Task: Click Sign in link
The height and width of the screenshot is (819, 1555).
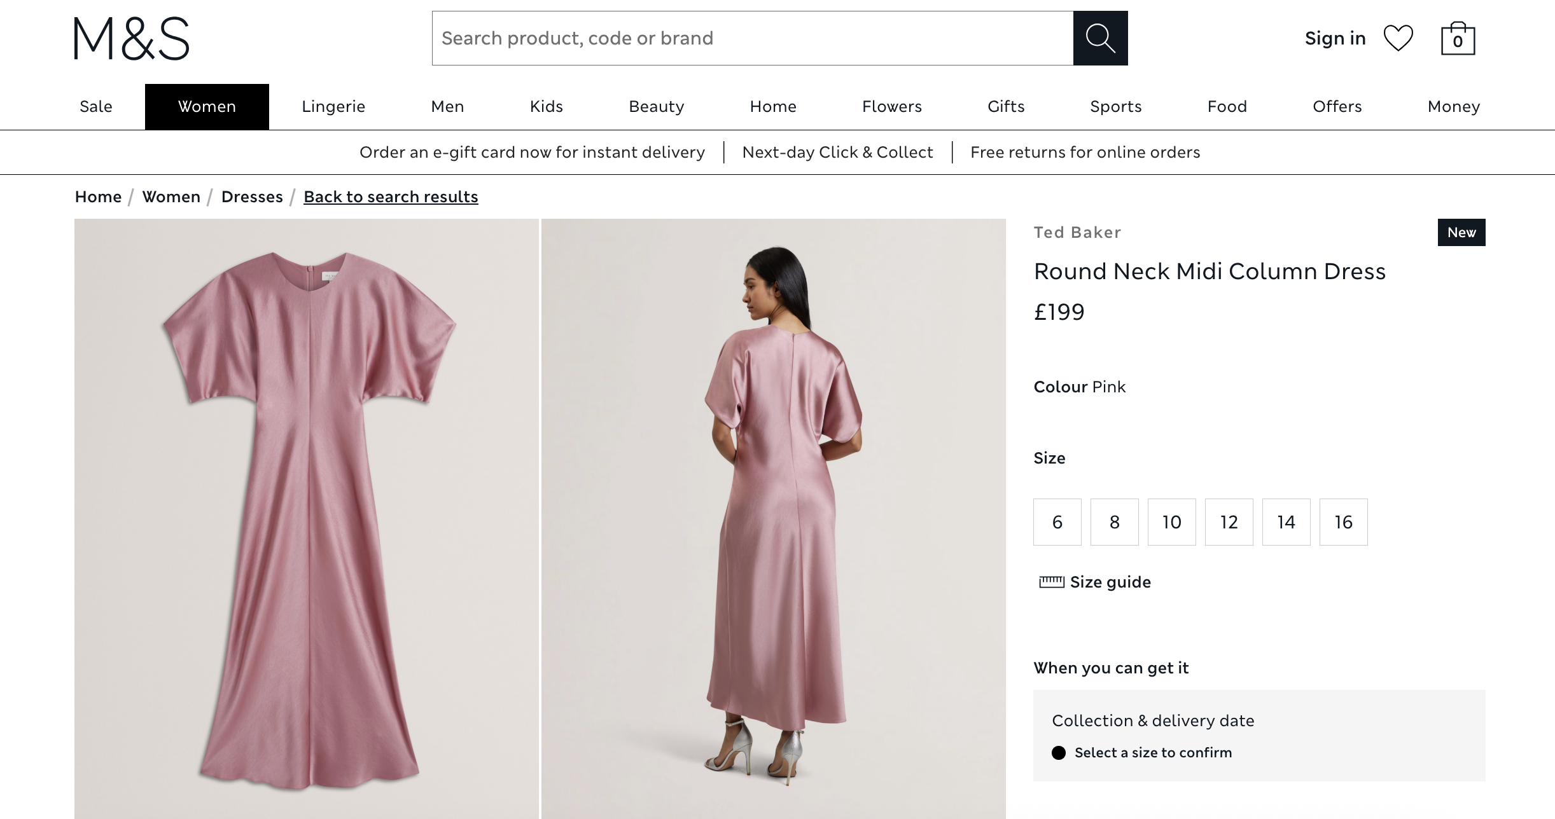Action: 1335,38
